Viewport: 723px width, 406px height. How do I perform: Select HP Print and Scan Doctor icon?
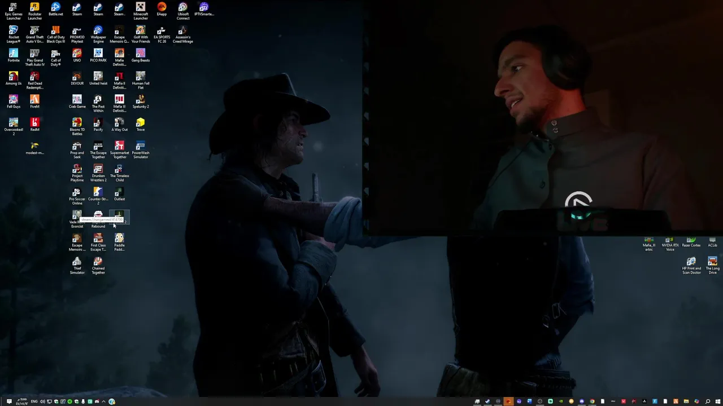(691, 266)
